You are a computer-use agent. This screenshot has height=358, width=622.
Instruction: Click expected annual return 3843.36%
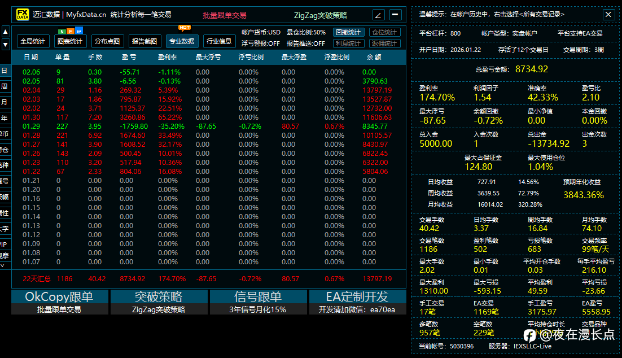[x=584, y=195]
